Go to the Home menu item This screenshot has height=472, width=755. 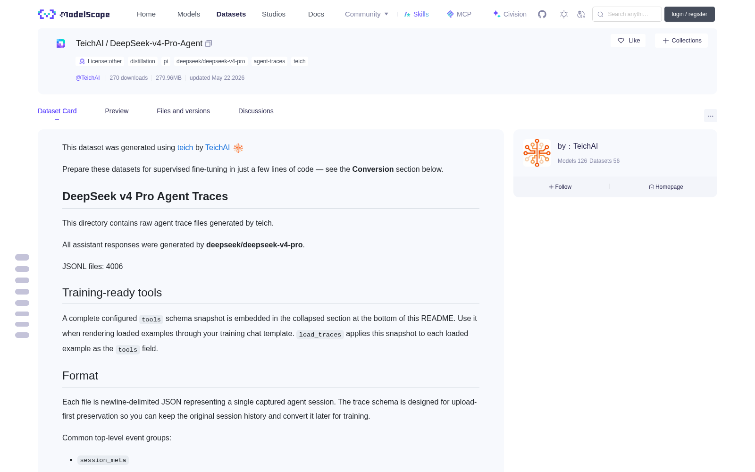coord(146,14)
